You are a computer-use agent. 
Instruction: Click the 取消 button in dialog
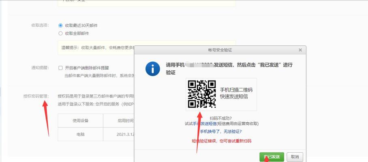[x=295, y=157]
